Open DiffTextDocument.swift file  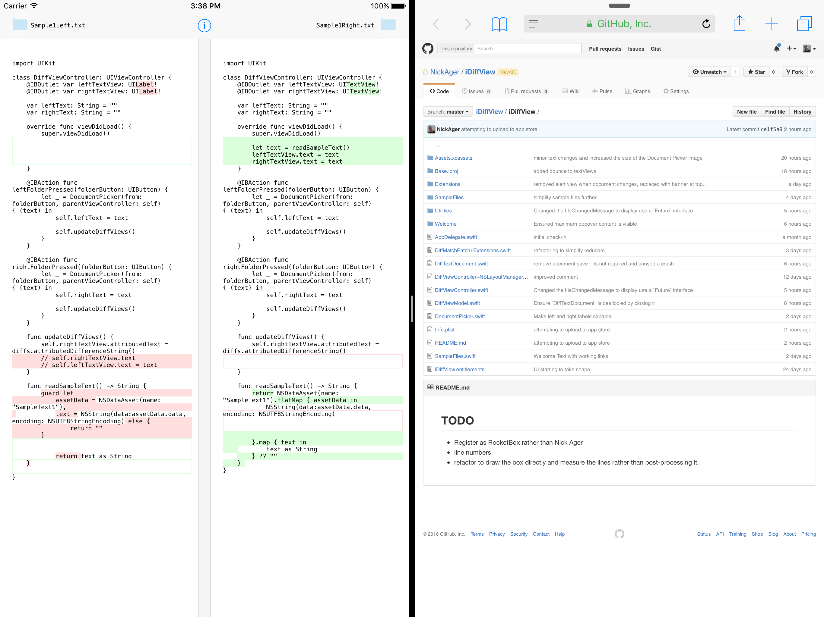461,264
